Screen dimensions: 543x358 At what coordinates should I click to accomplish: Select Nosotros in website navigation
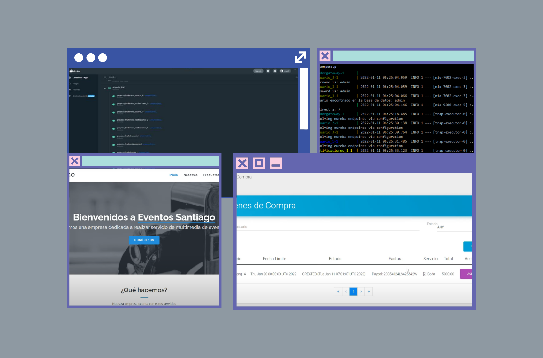[190, 175]
